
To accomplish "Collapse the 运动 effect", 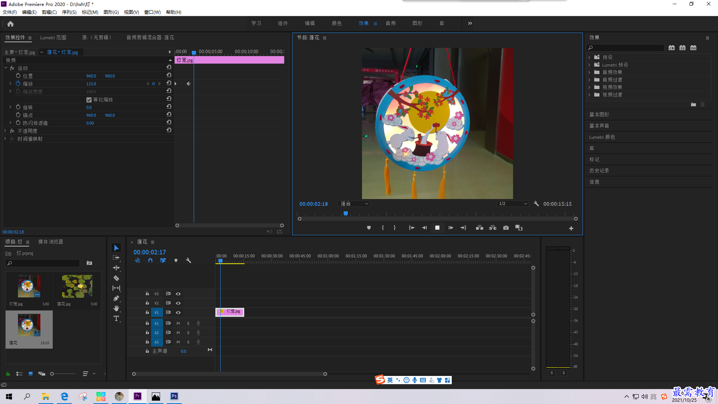I will (x=6, y=68).
